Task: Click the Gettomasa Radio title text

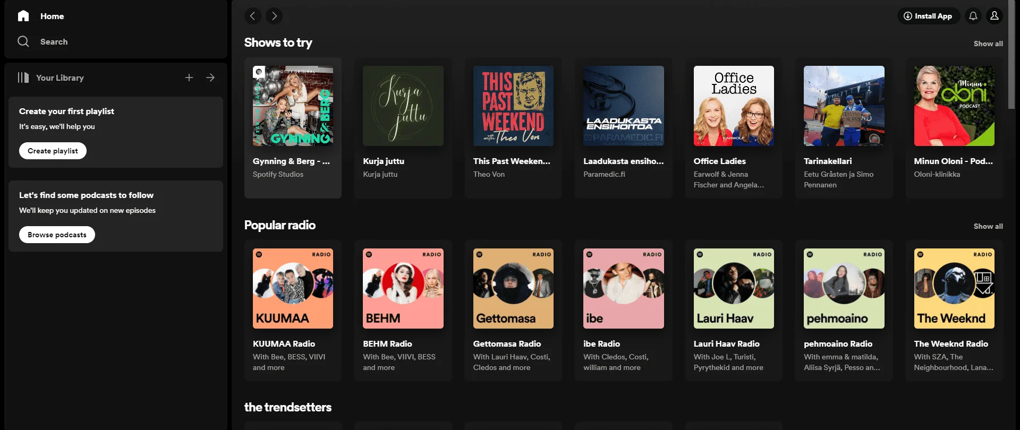Action: pos(507,343)
